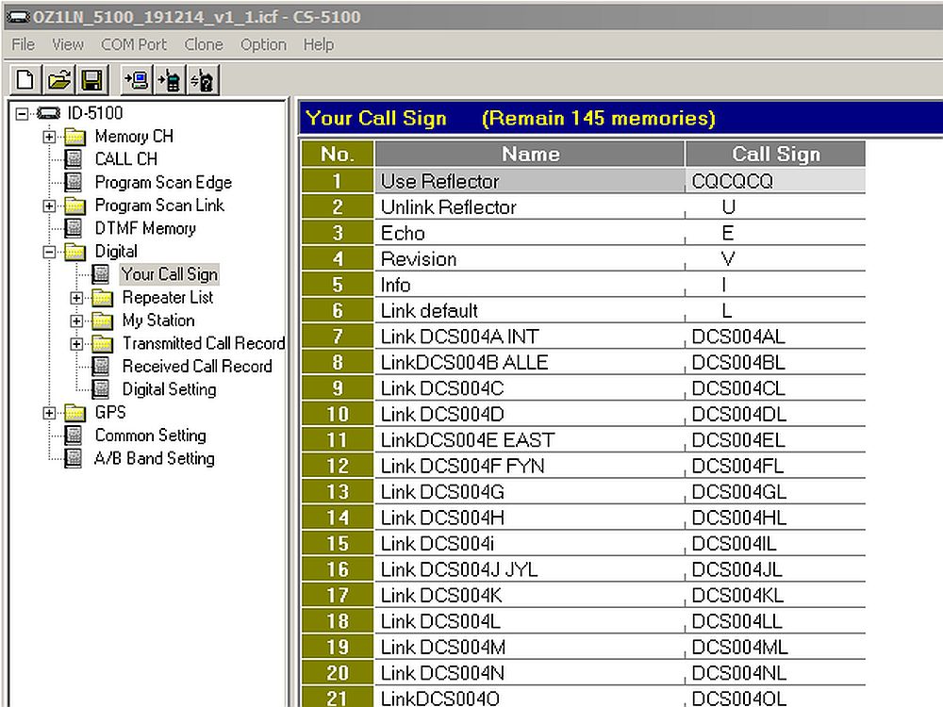Click the GPS folder icon
Viewport: 943px width, 707px height.
pos(75,413)
